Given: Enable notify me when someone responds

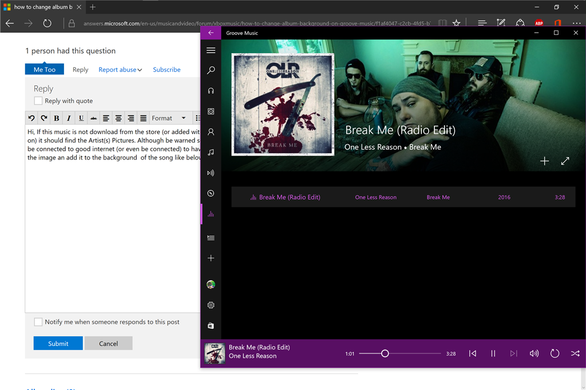Looking at the screenshot, I should click(x=38, y=321).
